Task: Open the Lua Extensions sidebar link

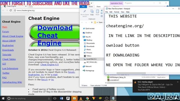Action: [10, 68]
